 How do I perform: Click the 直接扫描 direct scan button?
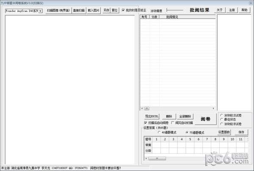(x=79, y=10)
